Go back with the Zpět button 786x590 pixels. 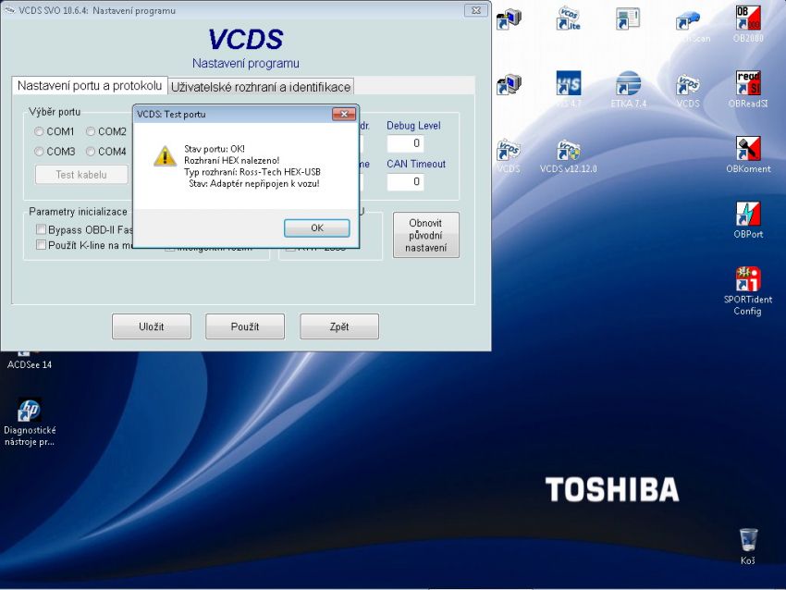pos(339,326)
